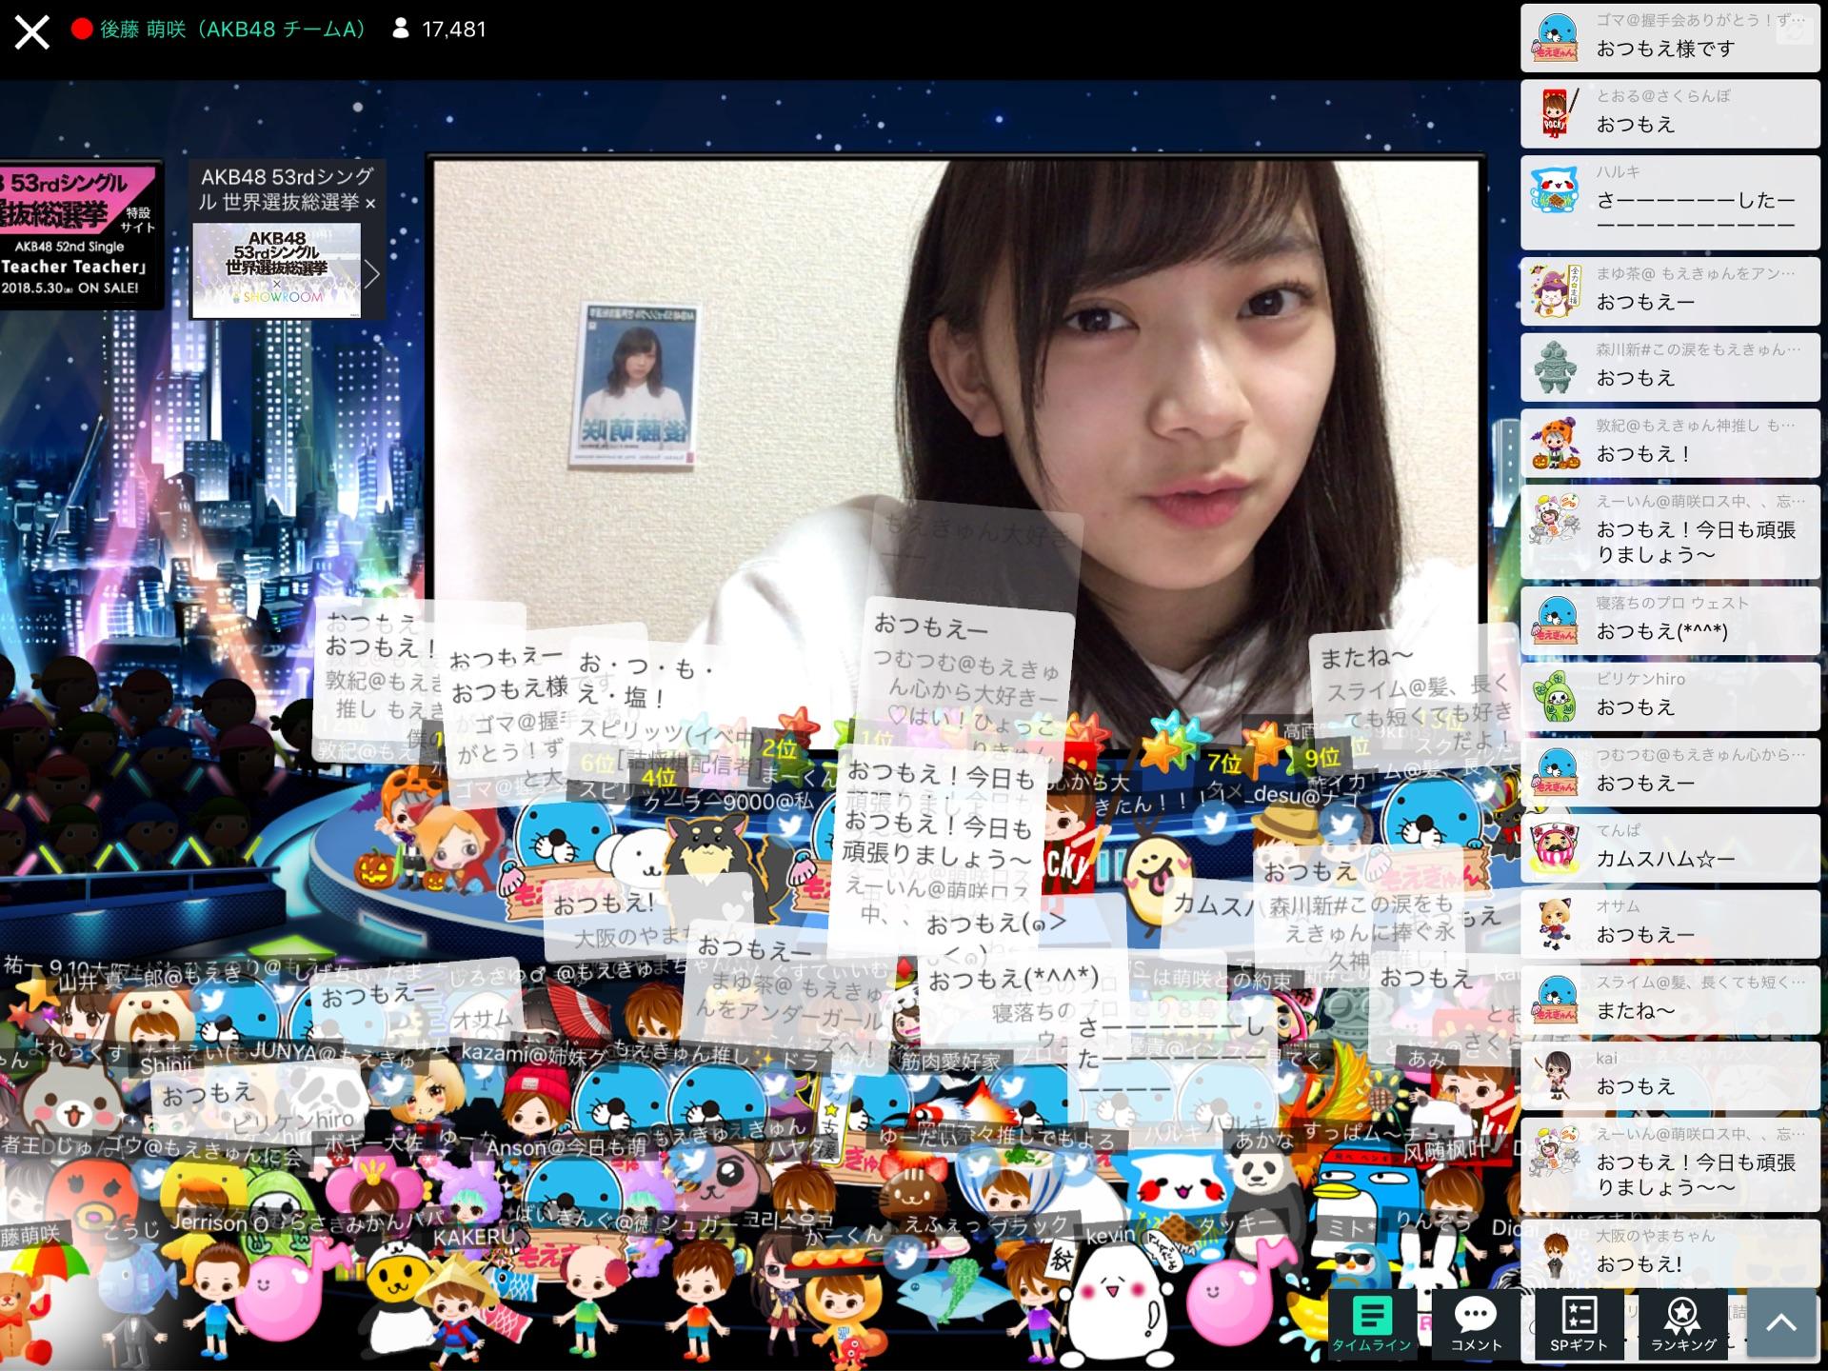1828x1371 pixels.
Task: Tap the viewer count person icon
Action: (x=401, y=30)
